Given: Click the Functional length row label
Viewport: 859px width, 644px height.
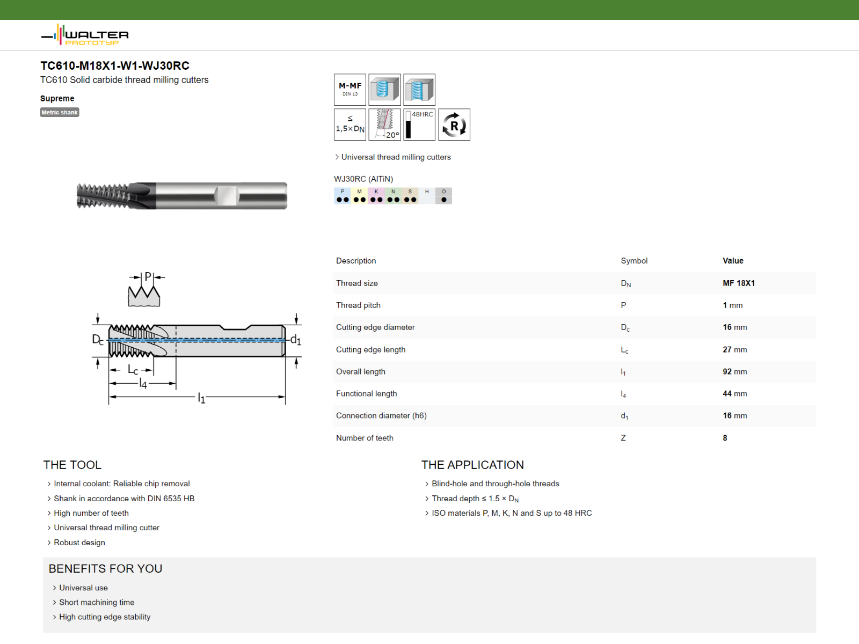Looking at the screenshot, I should click(367, 394).
